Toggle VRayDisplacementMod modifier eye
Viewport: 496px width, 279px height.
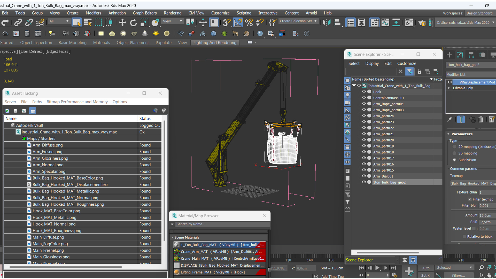[x=450, y=82]
